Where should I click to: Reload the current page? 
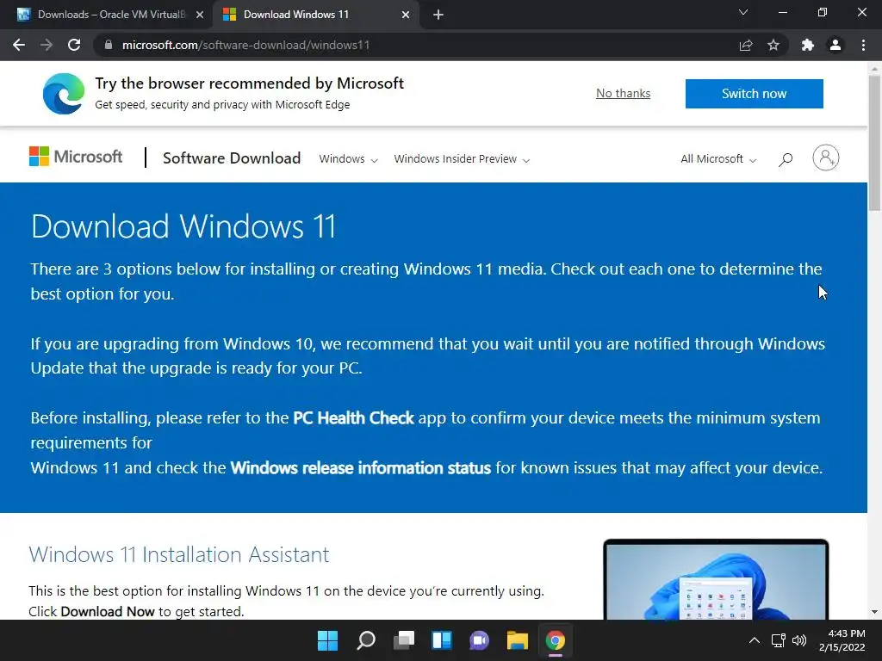point(74,45)
